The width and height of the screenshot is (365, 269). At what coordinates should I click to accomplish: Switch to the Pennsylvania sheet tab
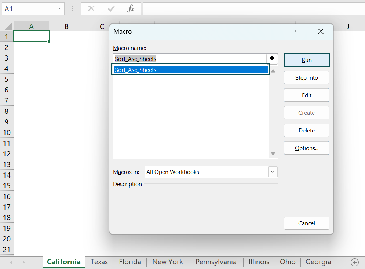pyautogui.click(x=216, y=262)
